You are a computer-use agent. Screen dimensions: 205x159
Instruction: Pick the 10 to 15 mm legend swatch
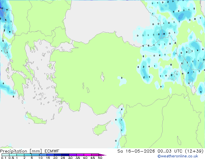43,155
